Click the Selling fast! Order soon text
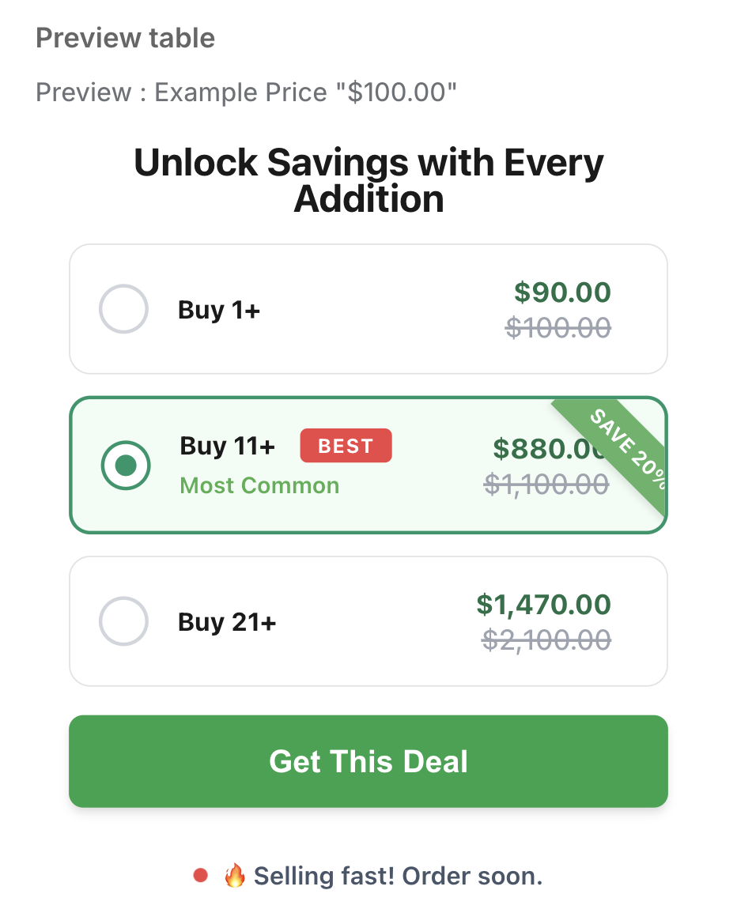This screenshot has width=737, height=909. click(x=398, y=876)
